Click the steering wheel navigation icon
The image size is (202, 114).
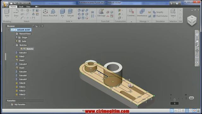coord(197,35)
